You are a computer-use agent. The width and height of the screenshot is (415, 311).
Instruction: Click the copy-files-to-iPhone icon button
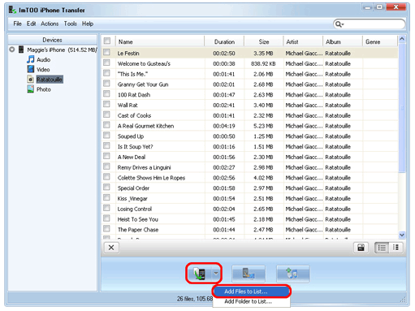coord(200,274)
